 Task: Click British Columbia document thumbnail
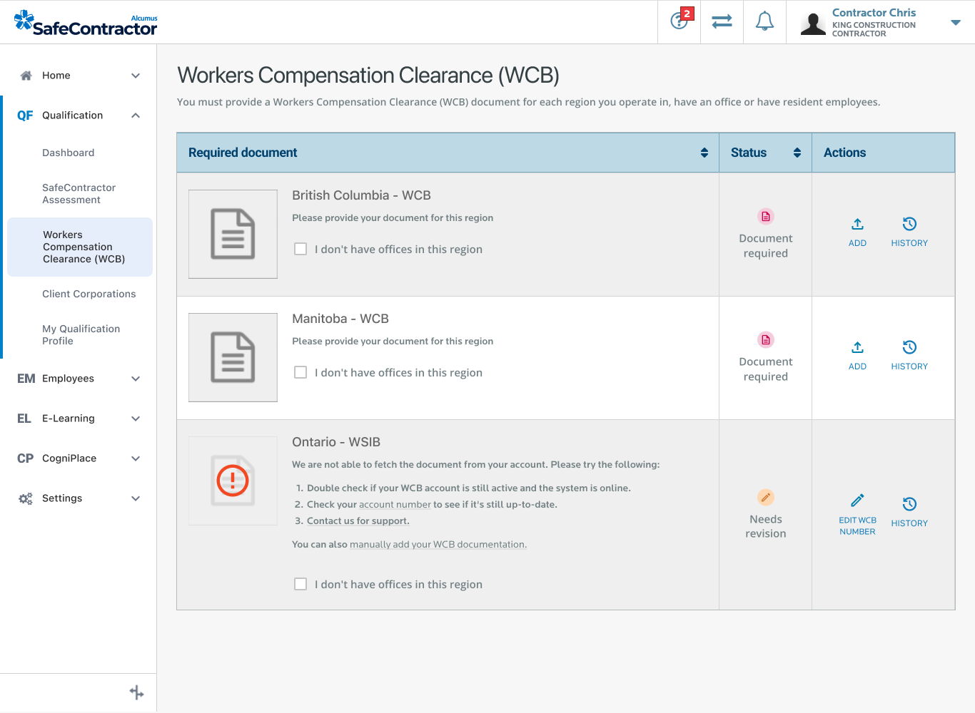pyautogui.click(x=233, y=234)
